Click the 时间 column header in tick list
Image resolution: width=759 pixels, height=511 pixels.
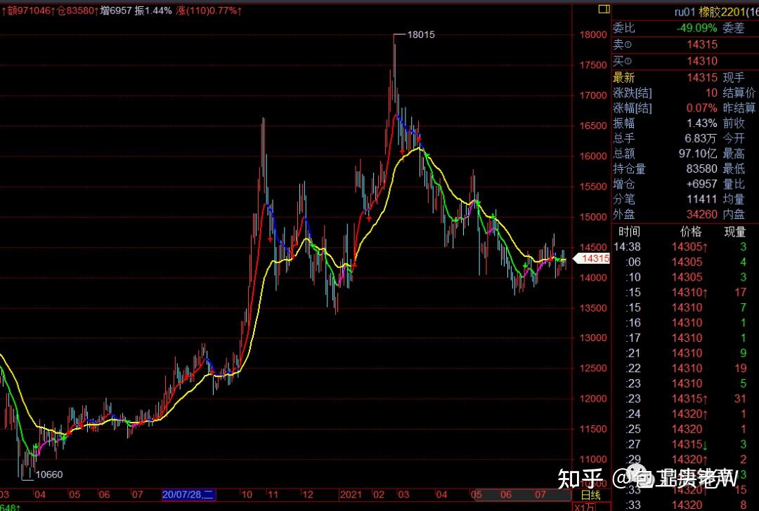629,232
